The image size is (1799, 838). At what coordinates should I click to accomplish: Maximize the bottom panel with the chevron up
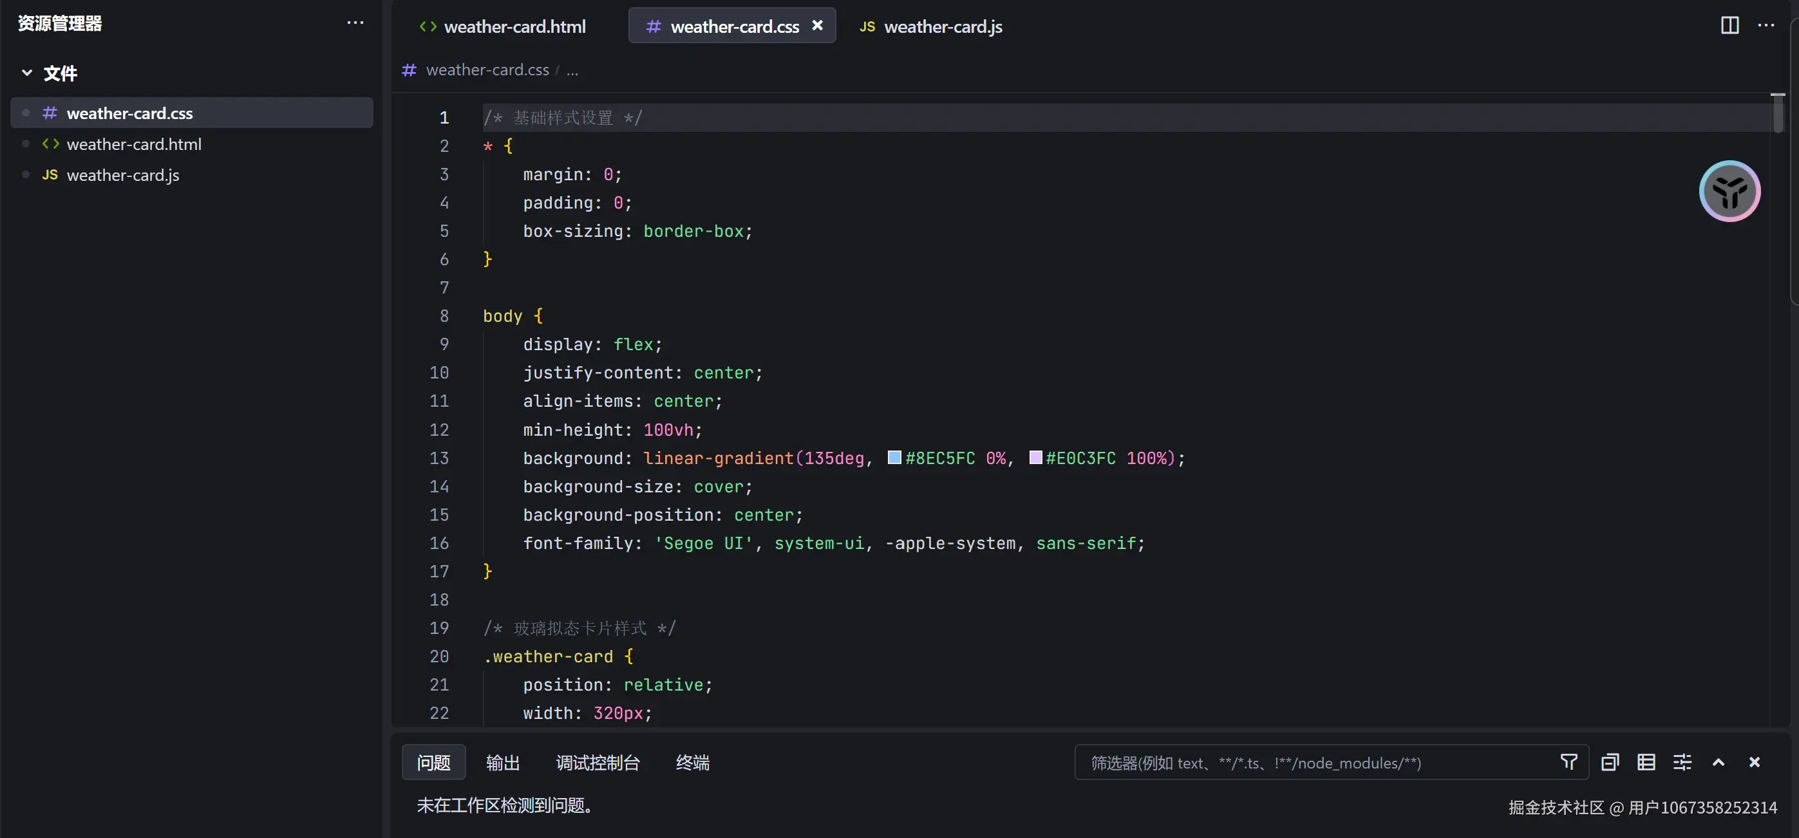pos(1719,762)
